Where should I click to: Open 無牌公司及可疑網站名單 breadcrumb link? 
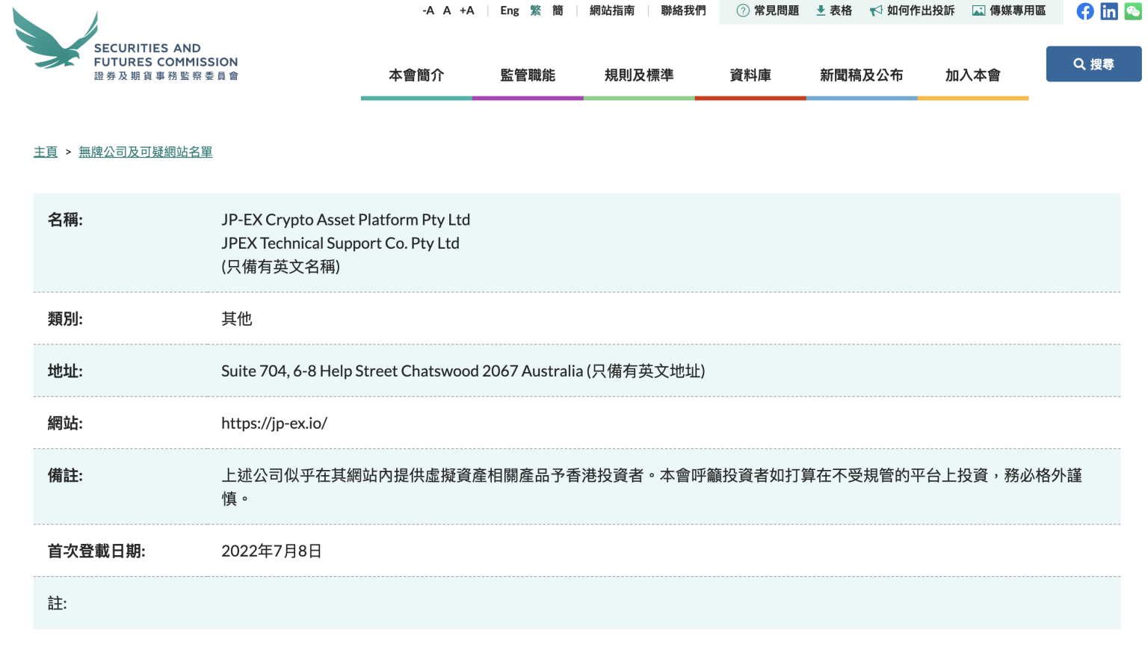tap(146, 152)
